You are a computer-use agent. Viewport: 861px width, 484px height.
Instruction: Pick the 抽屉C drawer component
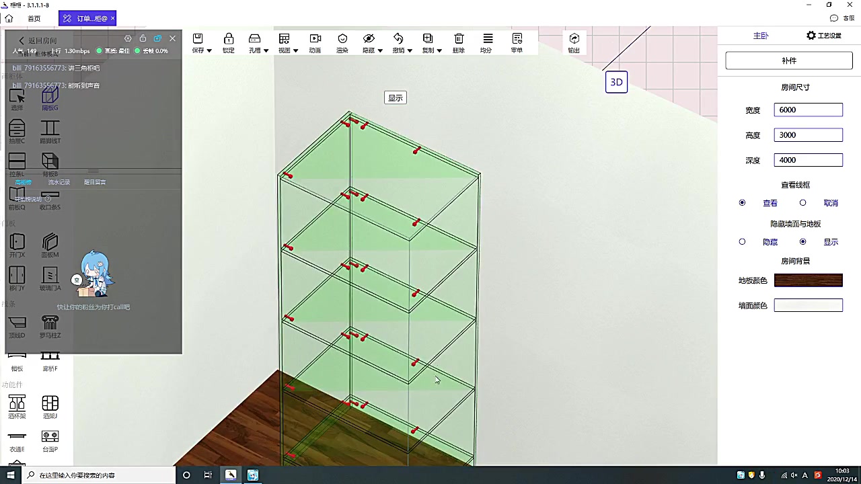(x=17, y=132)
